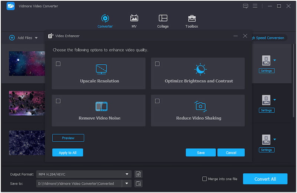Expand the Add Files dropdown arrow
This screenshot has height=193, width=297.
pyautogui.click(x=36, y=38)
